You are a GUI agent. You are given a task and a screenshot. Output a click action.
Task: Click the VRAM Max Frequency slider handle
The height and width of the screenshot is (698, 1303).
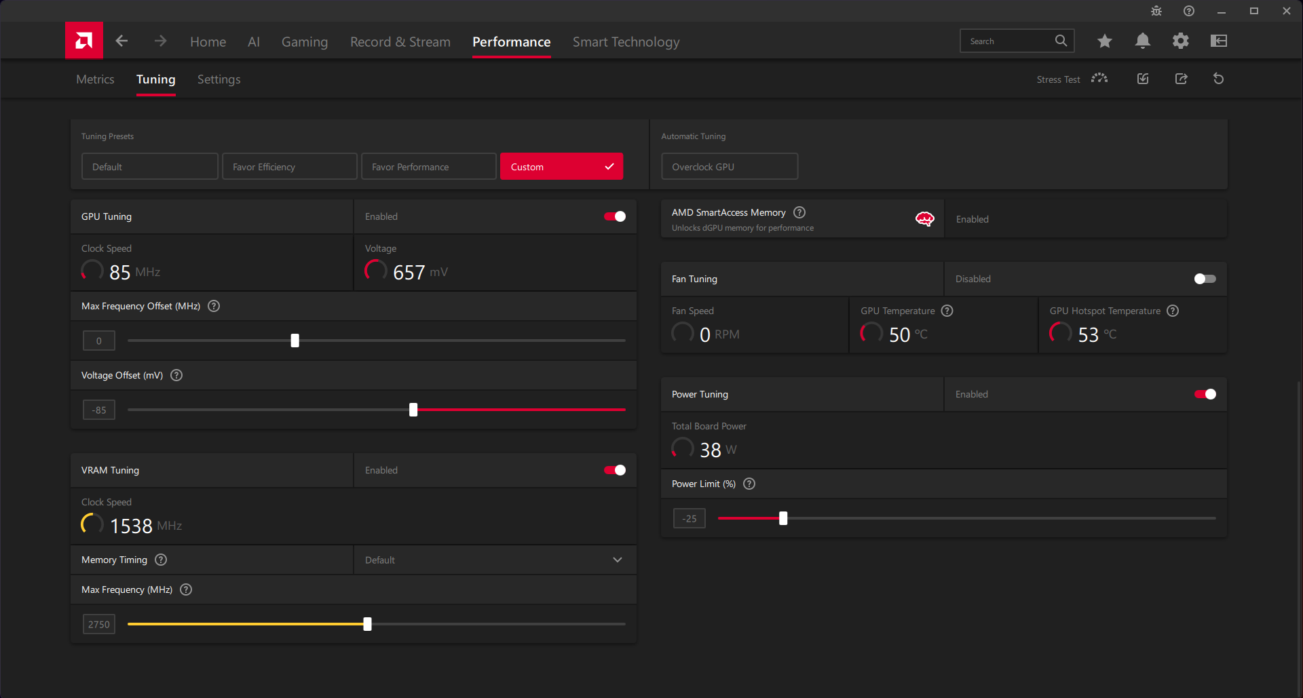point(367,624)
